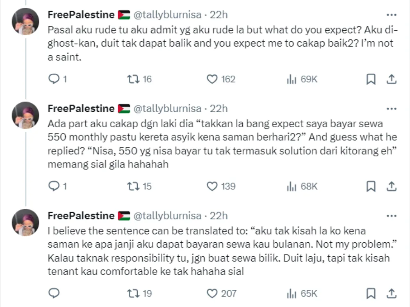Bookmark the third tweet about tenant
The image size is (410, 307).
(x=371, y=293)
